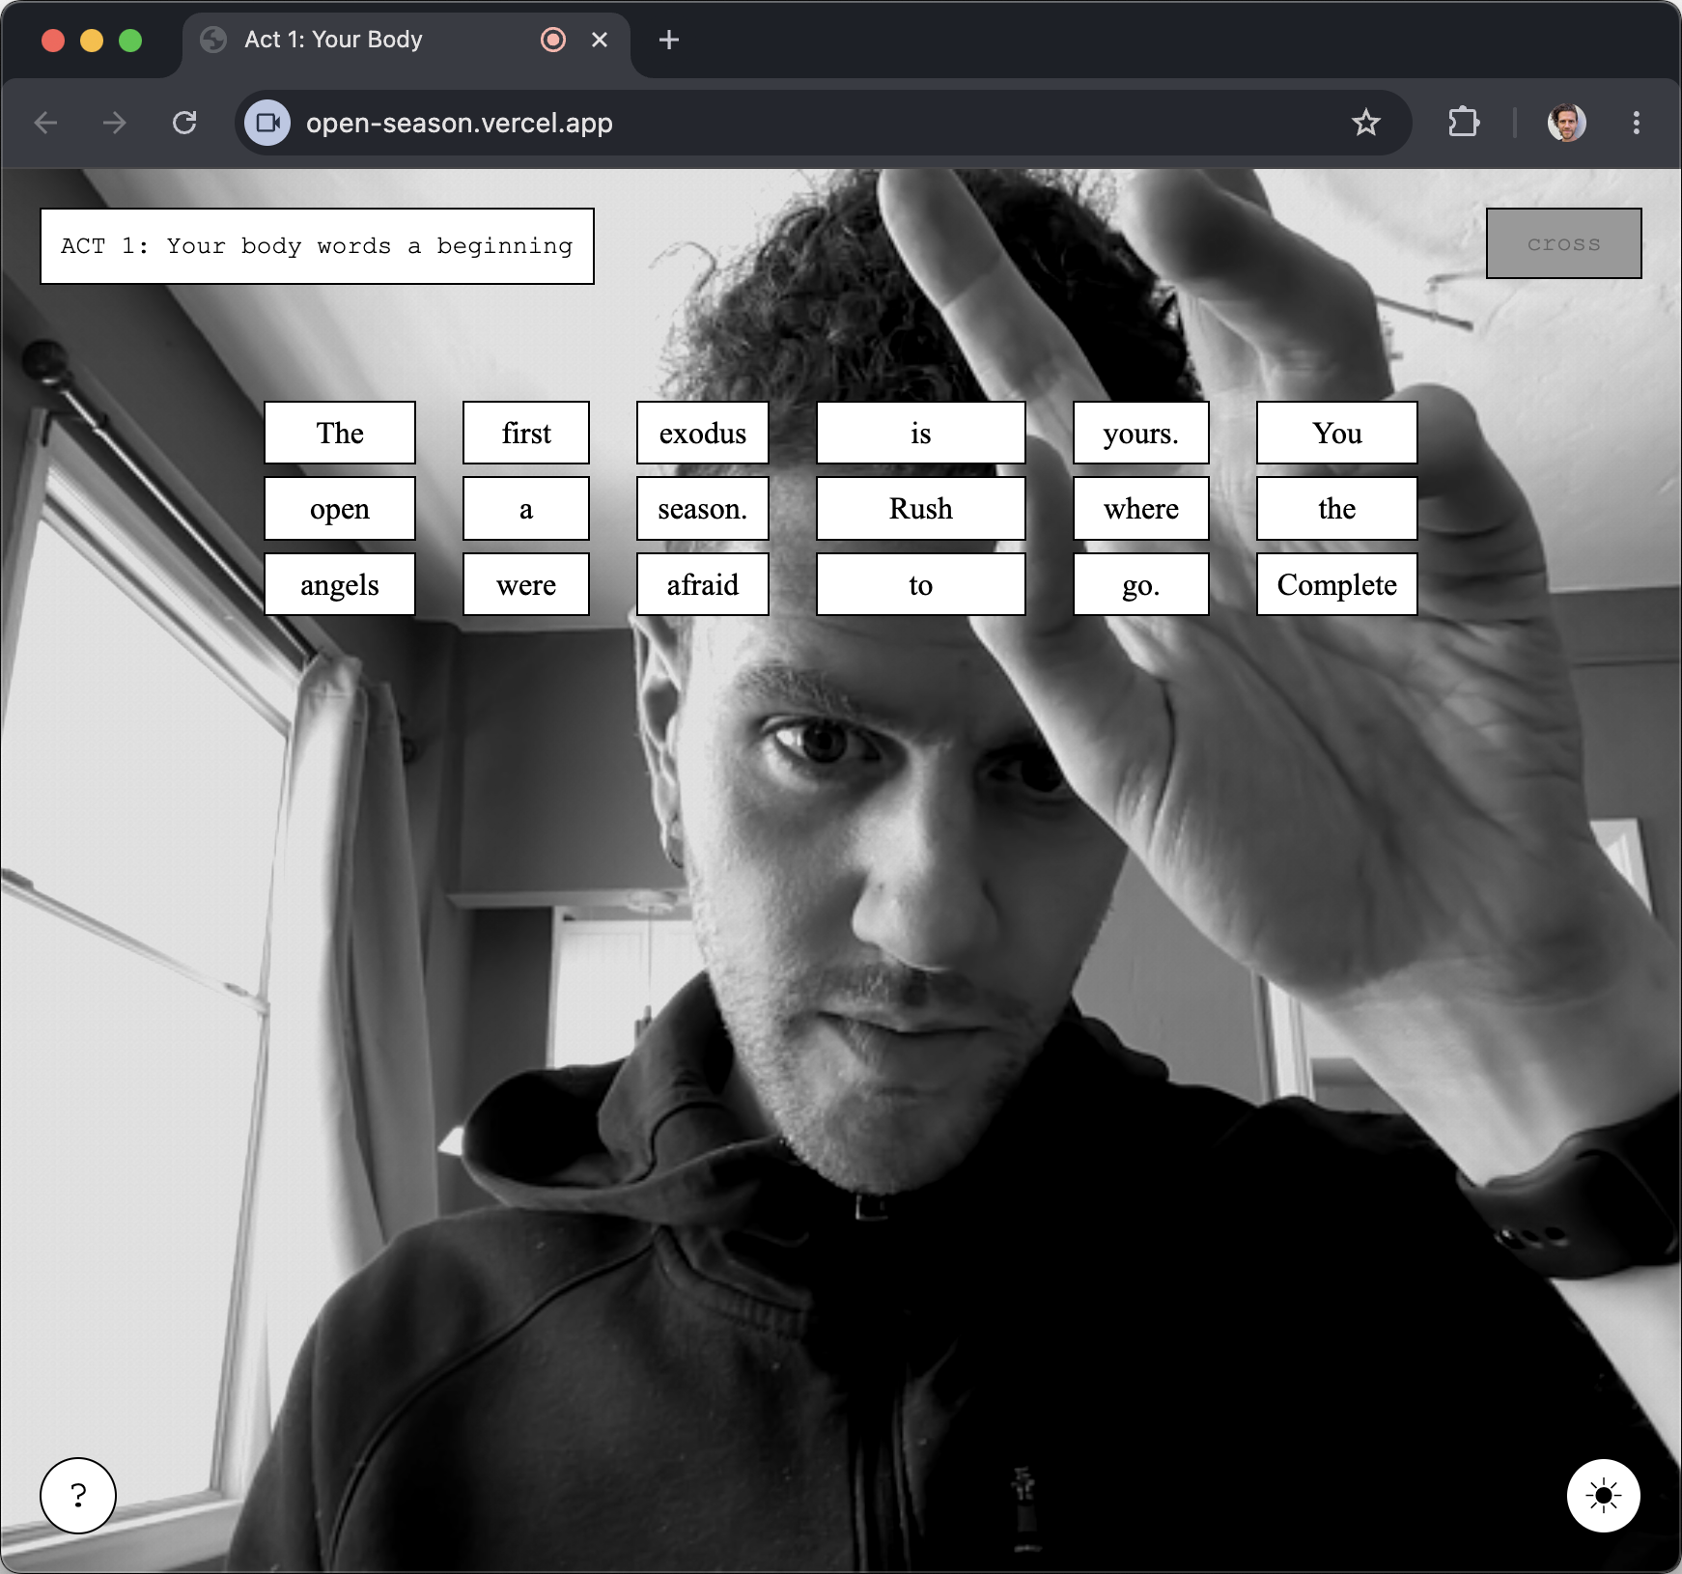
Task: Click the tab's globe favicon
Action: [213, 40]
